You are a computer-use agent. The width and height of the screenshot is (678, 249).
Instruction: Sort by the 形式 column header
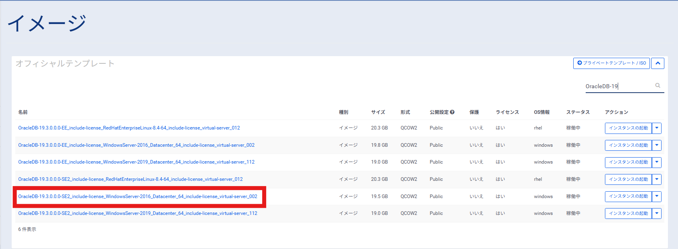tap(405, 112)
